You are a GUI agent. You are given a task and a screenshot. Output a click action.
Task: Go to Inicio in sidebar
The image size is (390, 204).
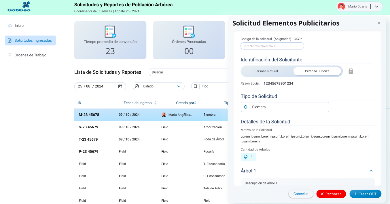pyautogui.click(x=19, y=26)
